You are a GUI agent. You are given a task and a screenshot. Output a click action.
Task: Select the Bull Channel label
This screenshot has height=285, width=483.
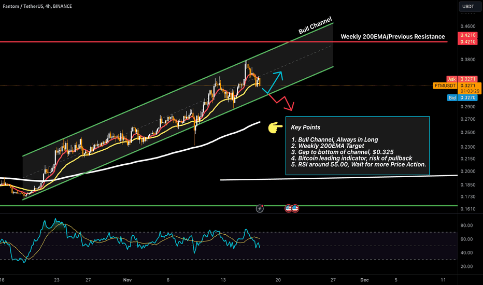point(315,25)
